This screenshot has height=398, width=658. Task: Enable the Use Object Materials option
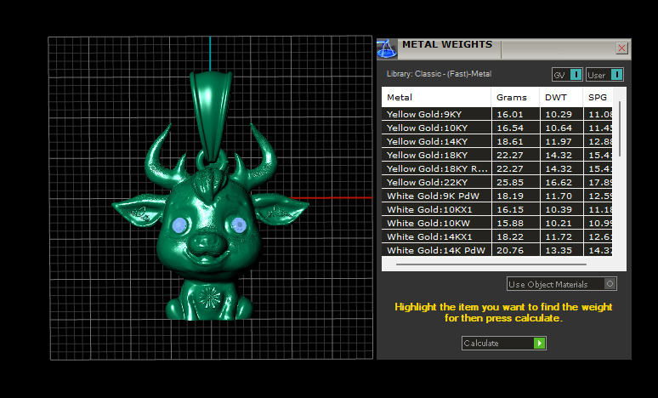[561, 284]
